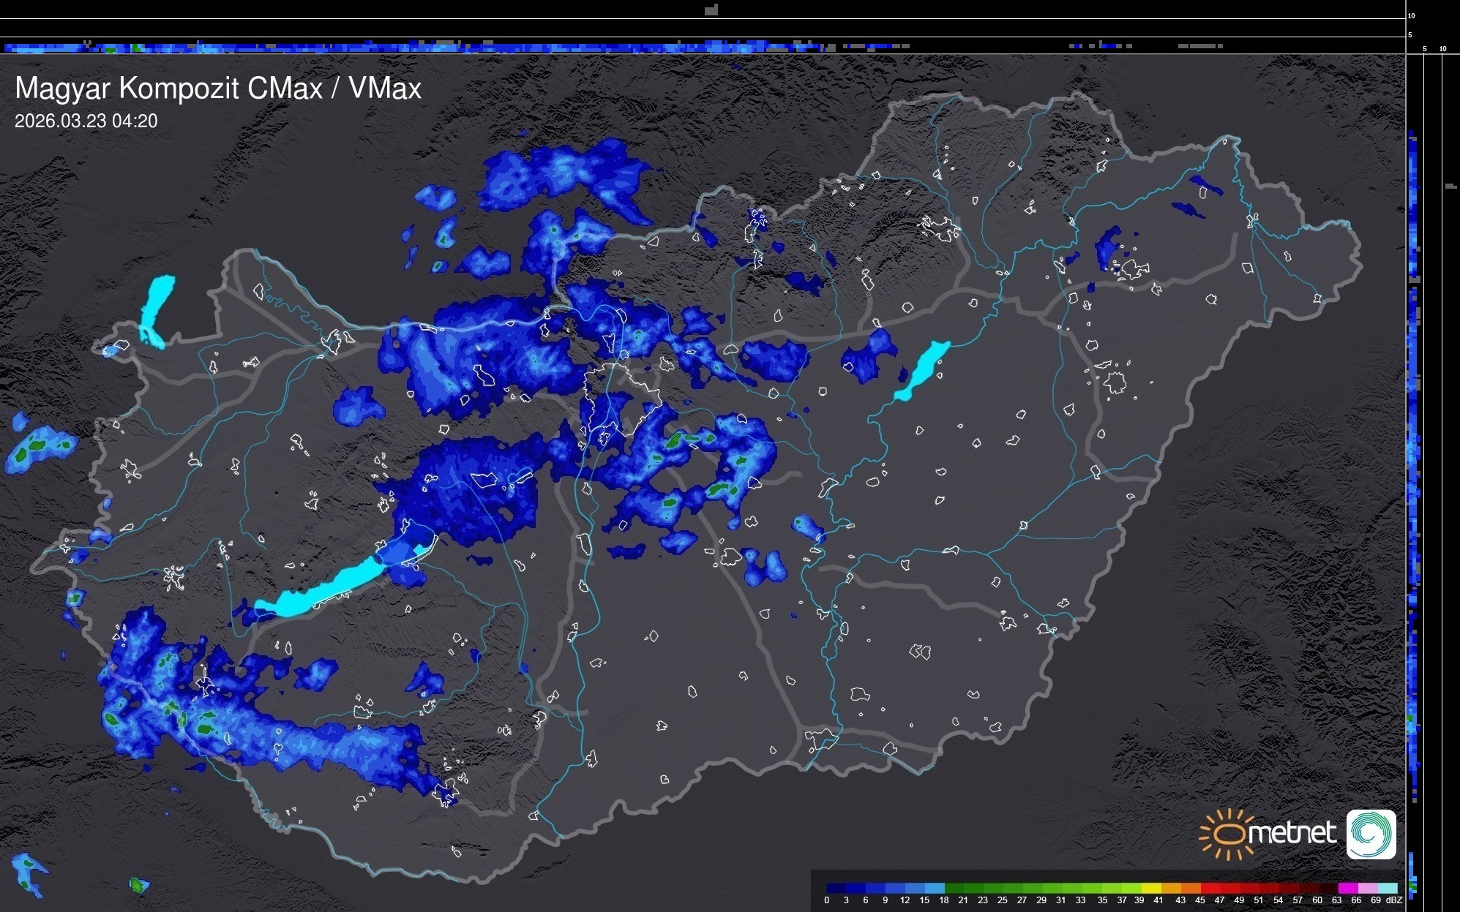Click the teal swirl radar app icon
Viewport: 1460px width, 912px height.
(x=1371, y=834)
